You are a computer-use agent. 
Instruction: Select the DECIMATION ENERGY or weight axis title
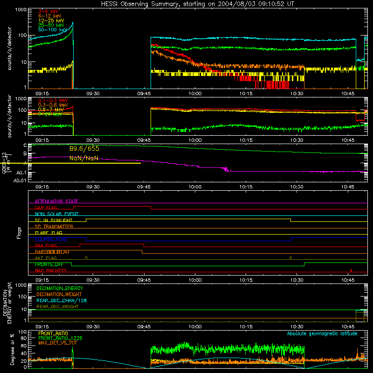[x=7, y=303]
